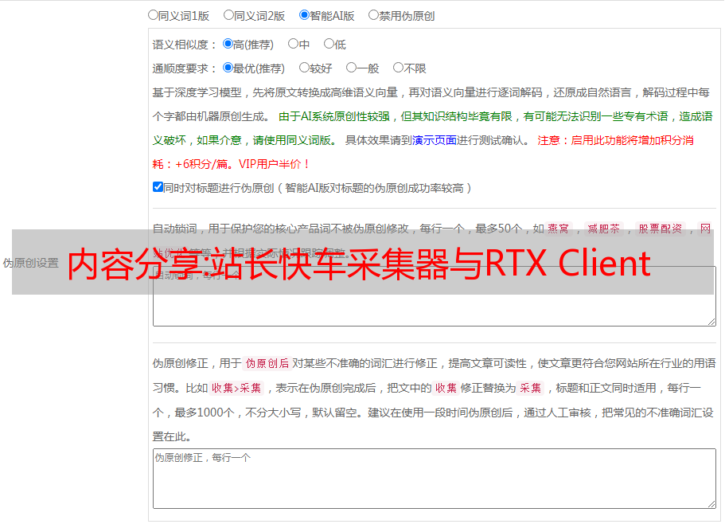The height and width of the screenshot is (524, 725).
Task: Select the 同义词1版 radio option
Action: coord(153,15)
